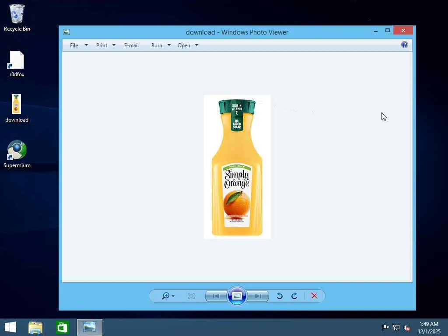The height and width of the screenshot is (336, 448).
Task: Select the r3dfox desktop shortcut
Action: tap(17, 64)
